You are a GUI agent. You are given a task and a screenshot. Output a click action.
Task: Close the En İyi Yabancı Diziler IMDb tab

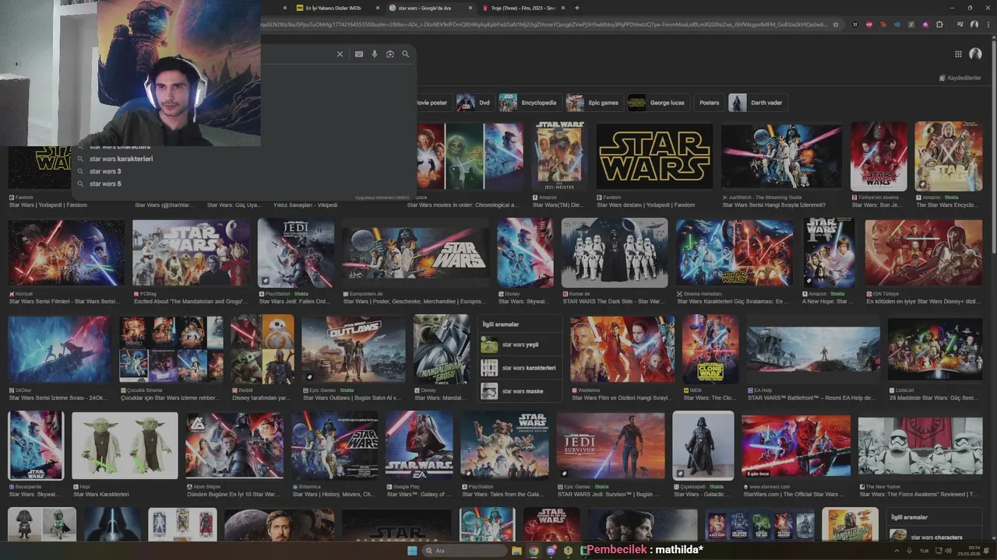coord(379,8)
